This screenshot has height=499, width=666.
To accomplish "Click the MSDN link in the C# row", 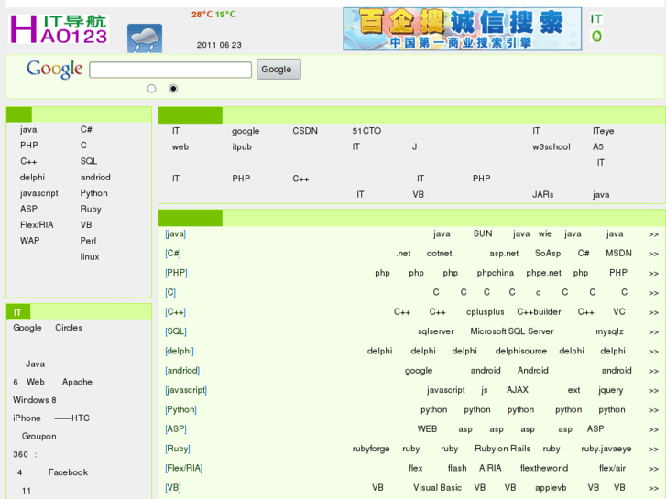I will [x=619, y=253].
